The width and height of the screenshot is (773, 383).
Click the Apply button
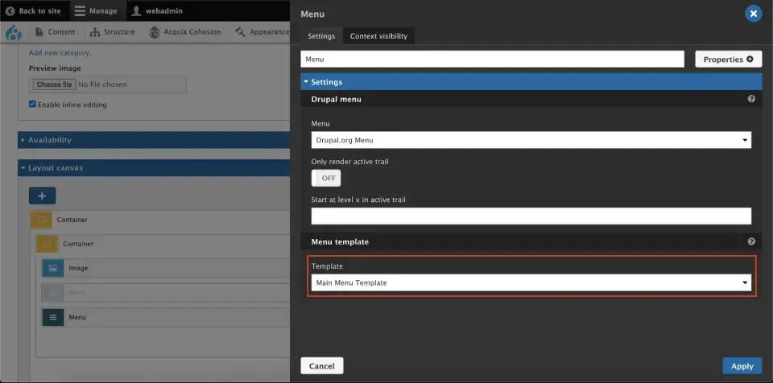click(x=742, y=366)
